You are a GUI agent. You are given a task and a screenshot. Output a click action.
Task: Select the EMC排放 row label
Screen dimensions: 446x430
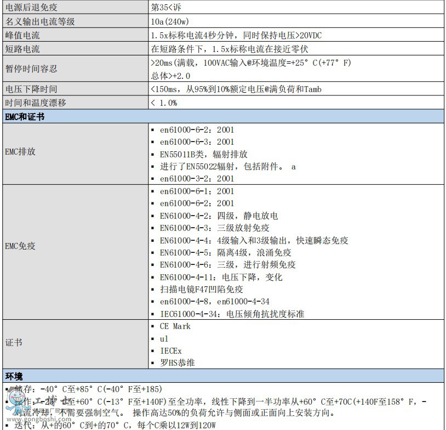click(20, 151)
